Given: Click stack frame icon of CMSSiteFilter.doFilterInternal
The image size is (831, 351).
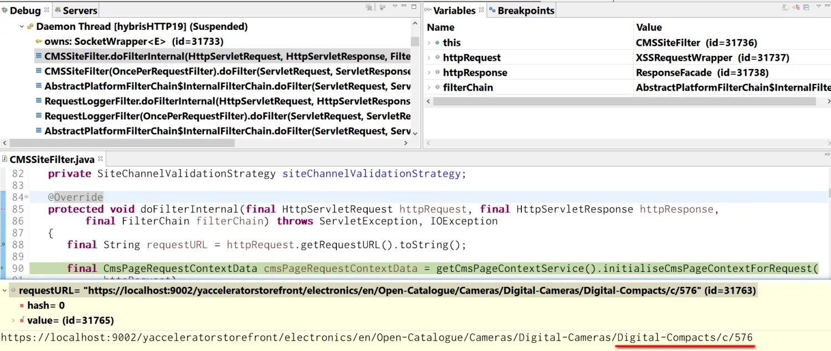Looking at the screenshot, I should coord(39,56).
